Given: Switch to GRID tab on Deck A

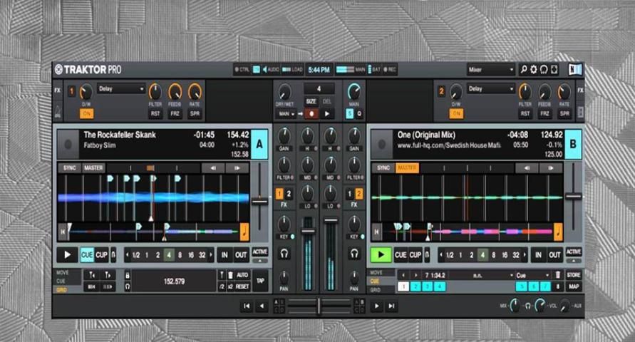Looking at the screenshot, I should pos(63,290).
